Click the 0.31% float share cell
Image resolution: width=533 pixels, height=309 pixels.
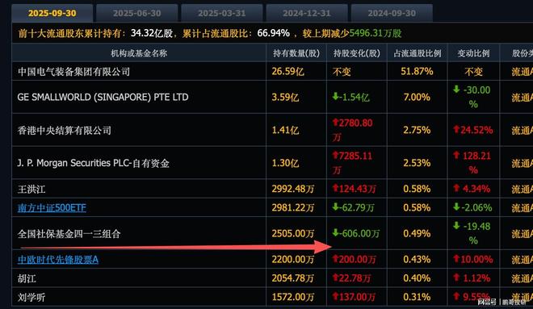(417, 297)
